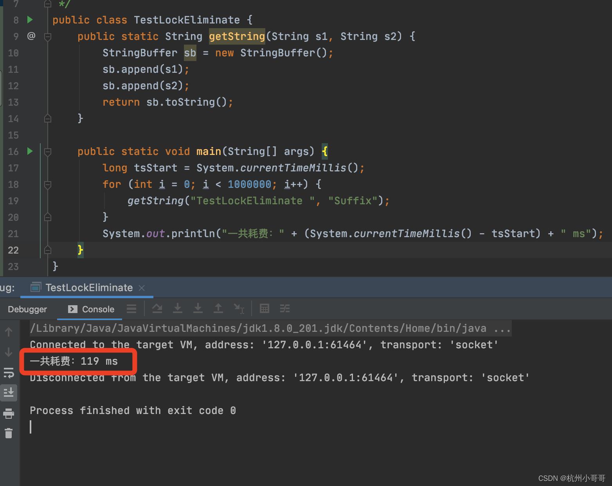This screenshot has height=486, width=612.
Task: Click 'sb.append(s1);' on line 11
Action: tap(146, 69)
